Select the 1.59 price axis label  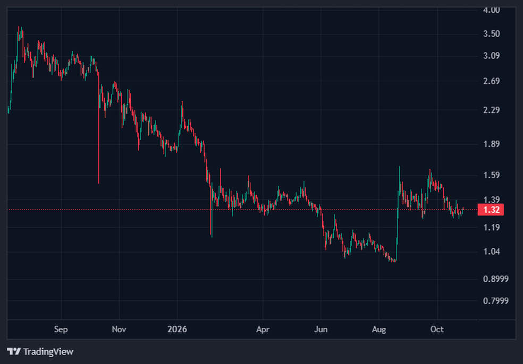click(491, 175)
